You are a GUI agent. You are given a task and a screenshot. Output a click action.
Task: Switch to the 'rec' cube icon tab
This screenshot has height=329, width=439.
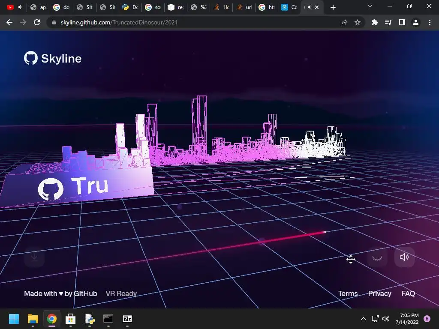point(176,7)
